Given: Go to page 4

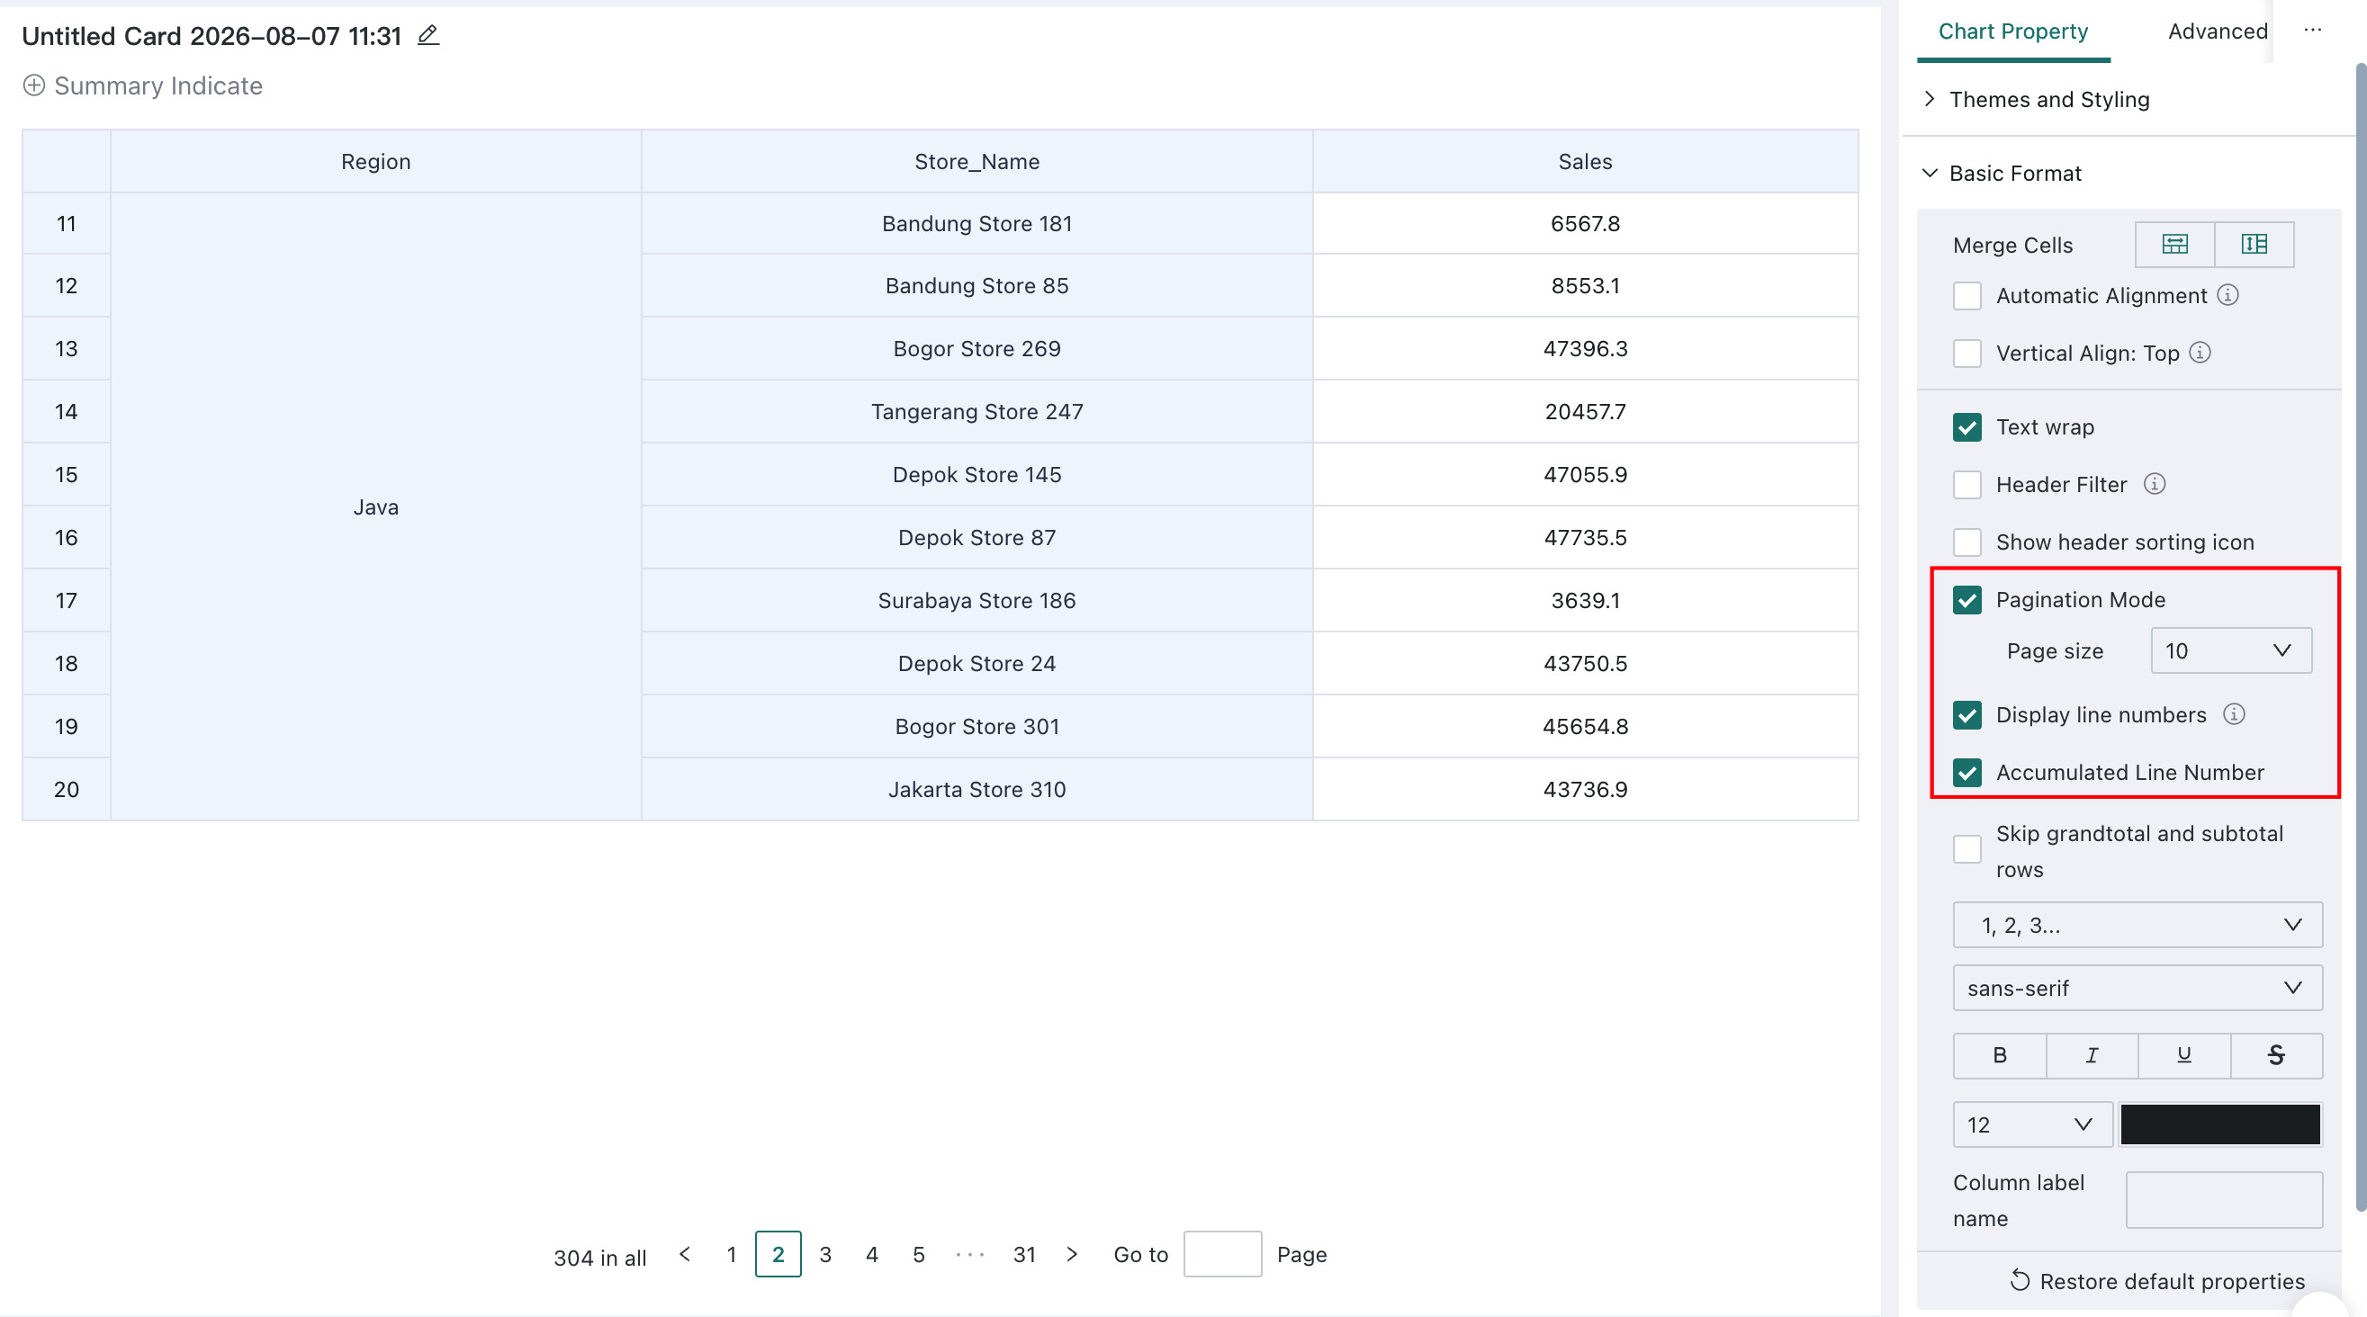Looking at the screenshot, I should (872, 1255).
